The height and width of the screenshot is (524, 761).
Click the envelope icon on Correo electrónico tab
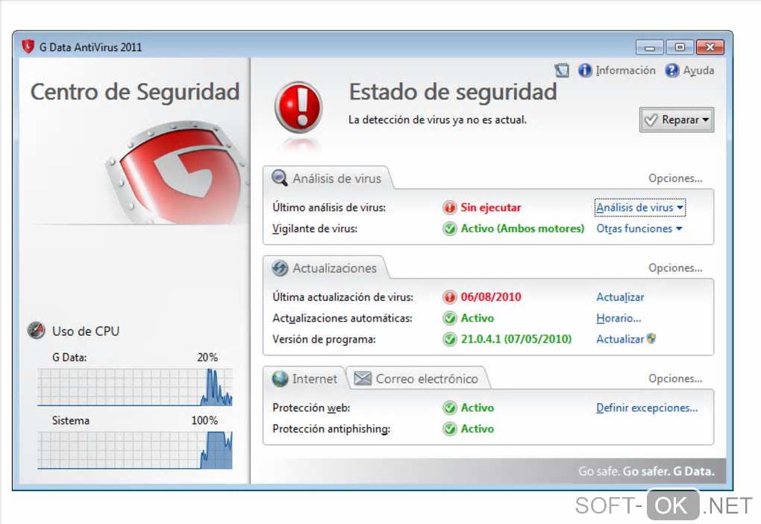[363, 378]
